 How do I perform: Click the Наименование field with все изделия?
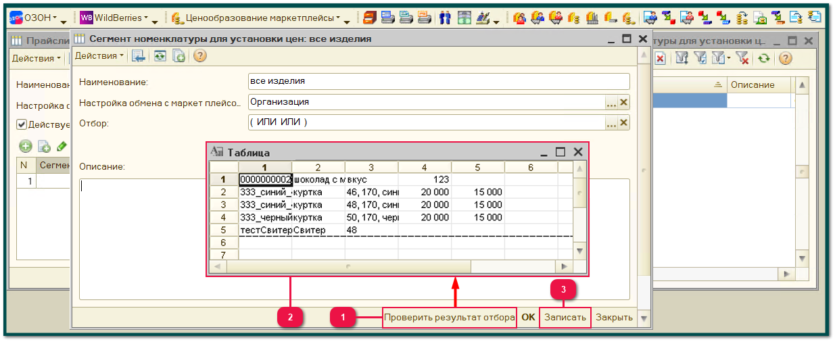(439, 81)
